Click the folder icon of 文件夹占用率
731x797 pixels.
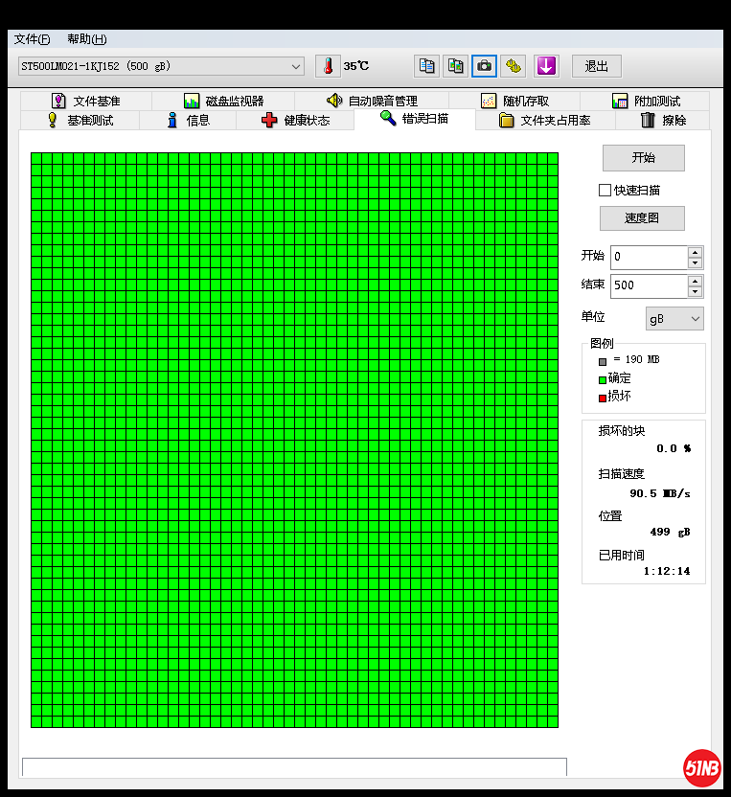point(506,120)
